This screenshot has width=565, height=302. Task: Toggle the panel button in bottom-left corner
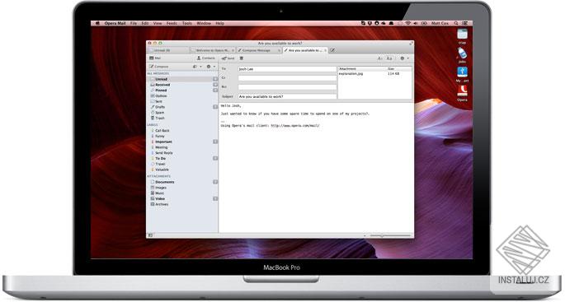[150, 235]
